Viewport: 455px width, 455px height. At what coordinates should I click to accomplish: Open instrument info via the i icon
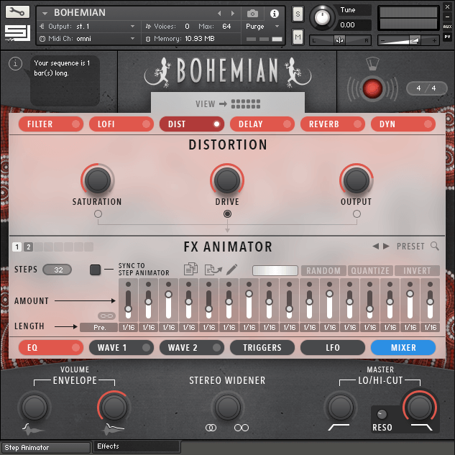pos(274,14)
